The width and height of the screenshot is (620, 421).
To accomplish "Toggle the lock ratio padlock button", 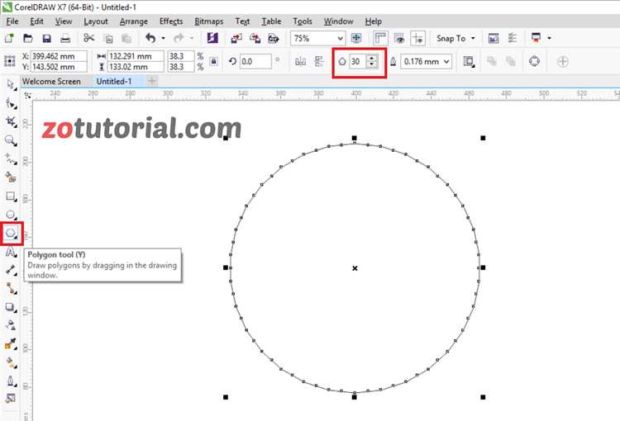I will click(x=213, y=61).
